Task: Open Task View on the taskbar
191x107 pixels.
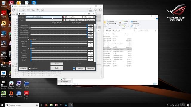Action: pyautogui.click(x=41, y=105)
